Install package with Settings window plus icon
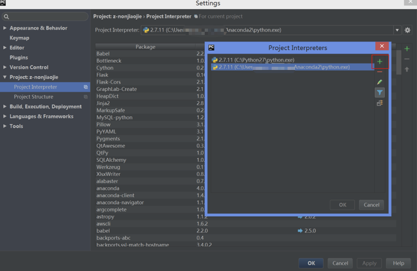This screenshot has height=271, width=417. 407,49
